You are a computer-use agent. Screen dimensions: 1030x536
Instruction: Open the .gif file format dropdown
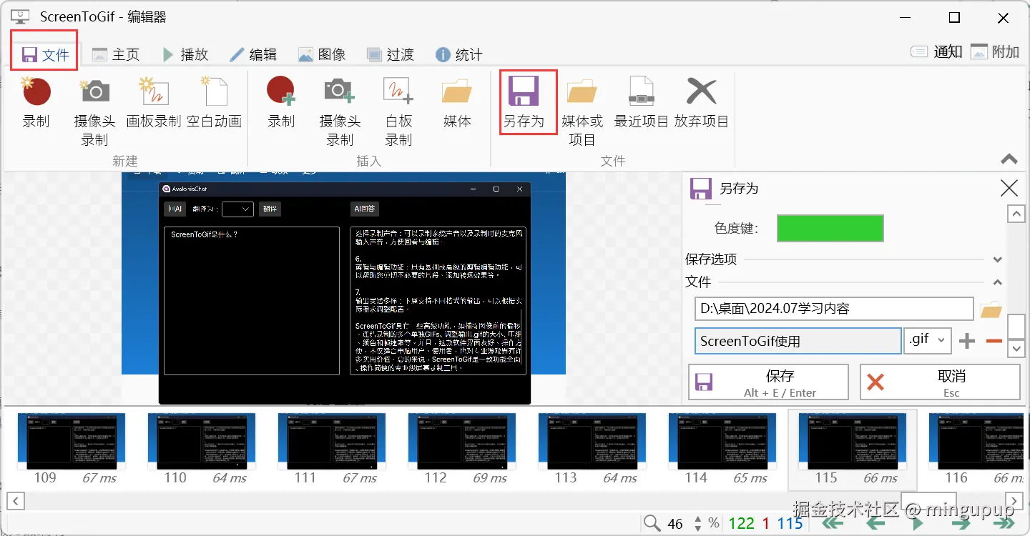point(928,340)
